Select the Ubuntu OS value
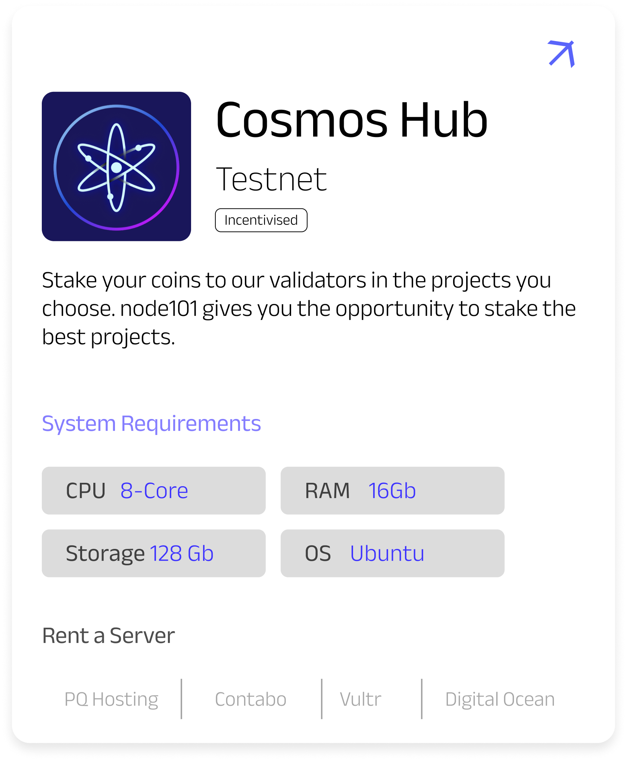Screen dimensions: 627x761 (387, 553)
